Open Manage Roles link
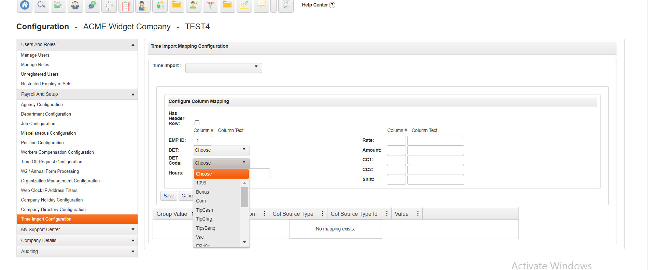 click(x=35, y=65)
